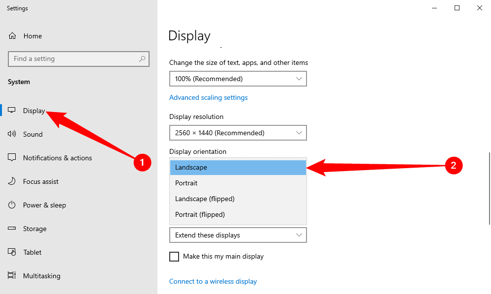Click the Storage drive icon

tap(13, 229)
